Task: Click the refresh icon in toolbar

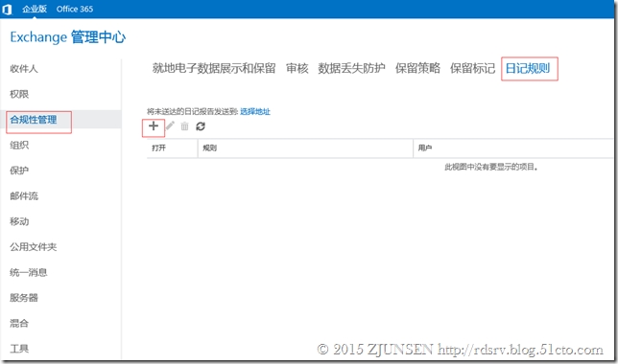Action: coord(201,126)
